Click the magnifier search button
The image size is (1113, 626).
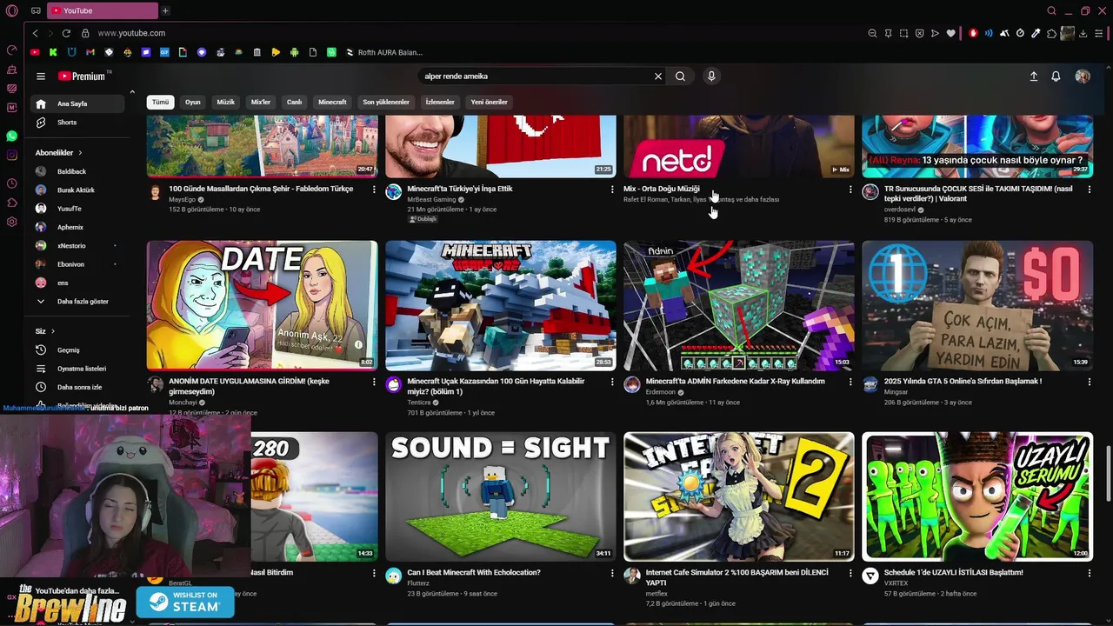coord(680,77)
